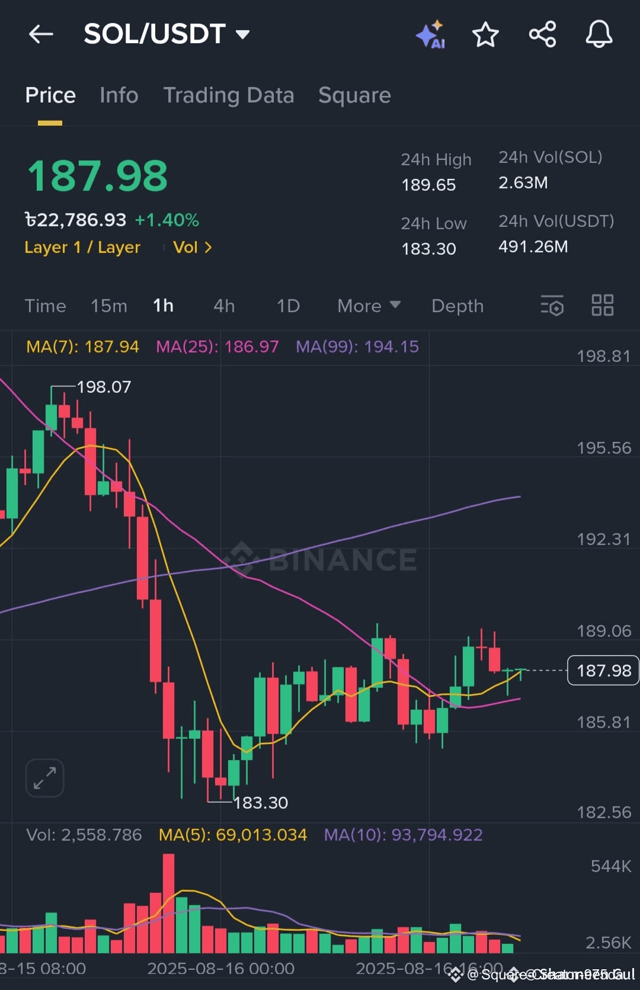Set a price alert with the bell icon
Image resolution: width=640 pixels, height=990 pixels.
599,34
